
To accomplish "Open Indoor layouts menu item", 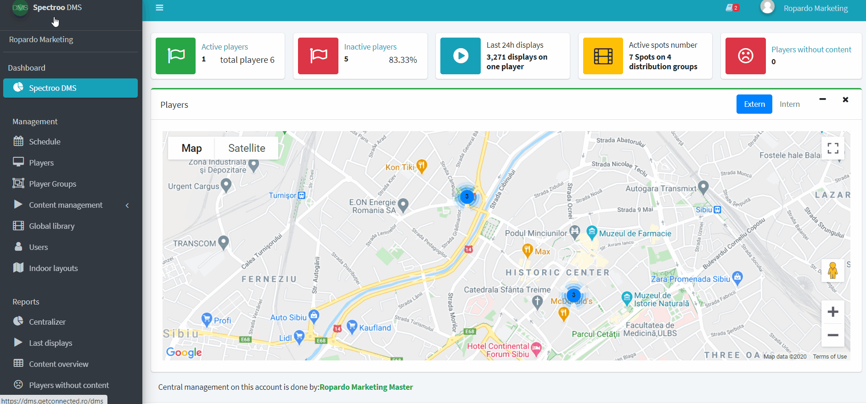I will click(x=71, y=268).
